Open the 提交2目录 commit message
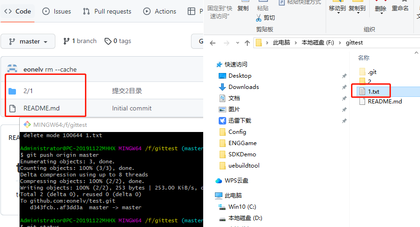The image size is (420, 227). 127,91
